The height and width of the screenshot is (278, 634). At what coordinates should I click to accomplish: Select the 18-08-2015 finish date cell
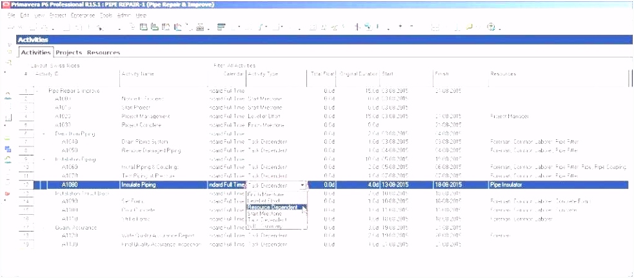point(461,185)
